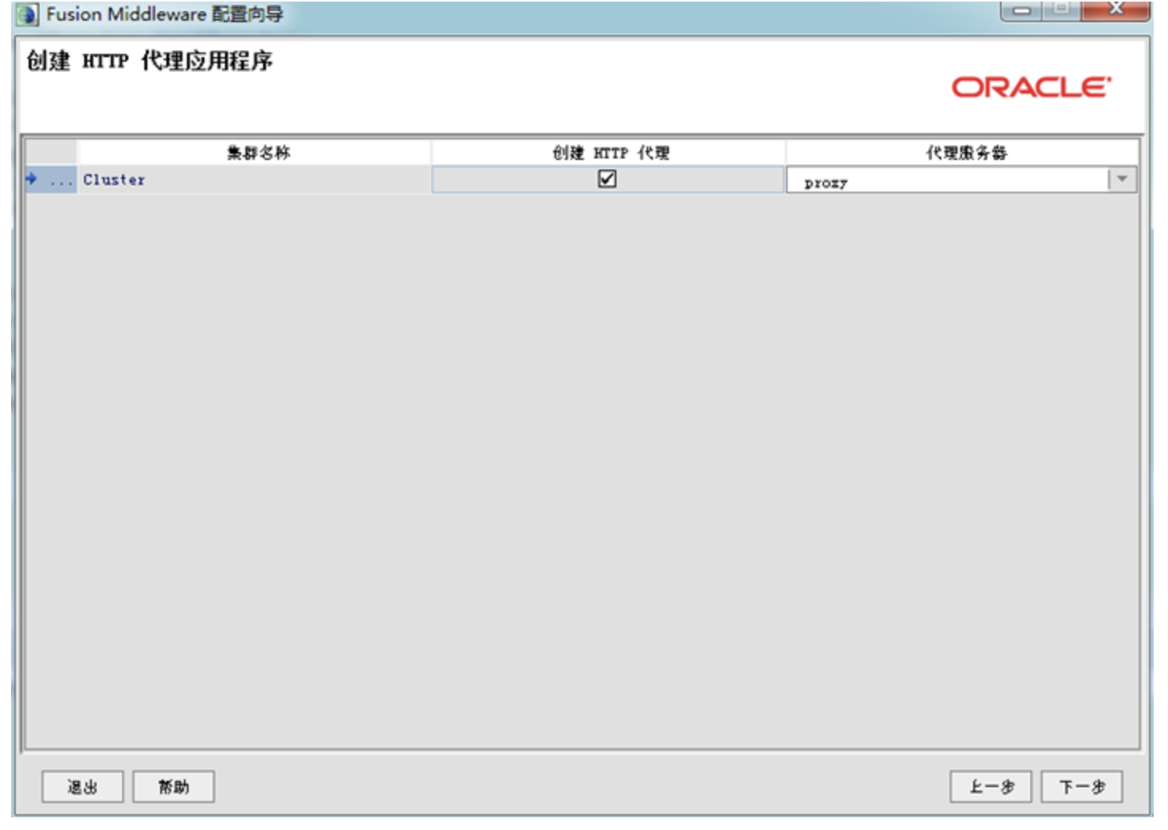Maximize the configuration wizard window
Viewport: 1168px width, 830px height.
1063,10
